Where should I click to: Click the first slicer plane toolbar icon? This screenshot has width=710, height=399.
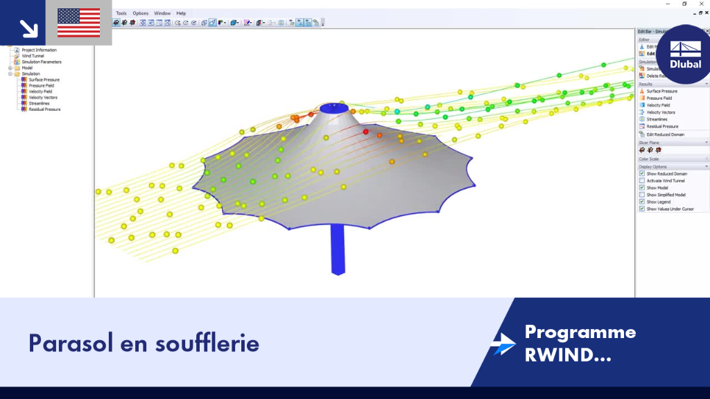[116, 23]
